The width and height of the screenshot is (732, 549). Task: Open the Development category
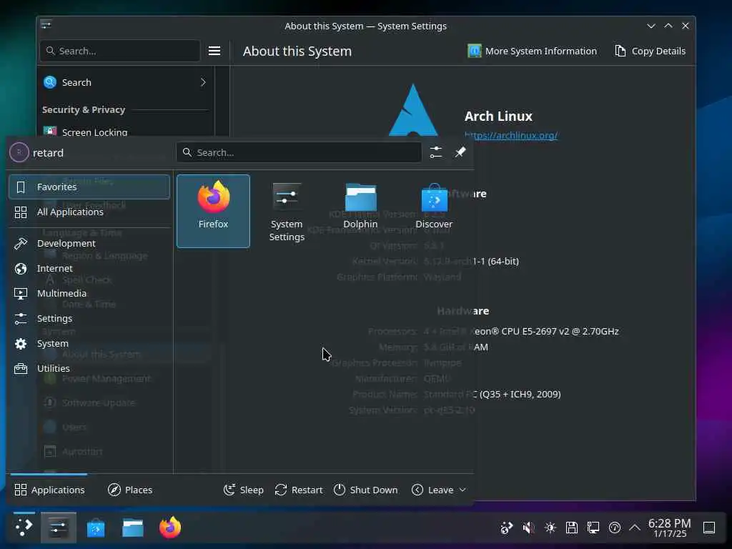[89, 243]
